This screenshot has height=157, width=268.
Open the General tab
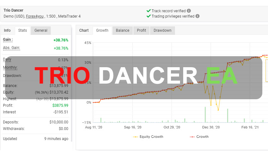(41, 30)
